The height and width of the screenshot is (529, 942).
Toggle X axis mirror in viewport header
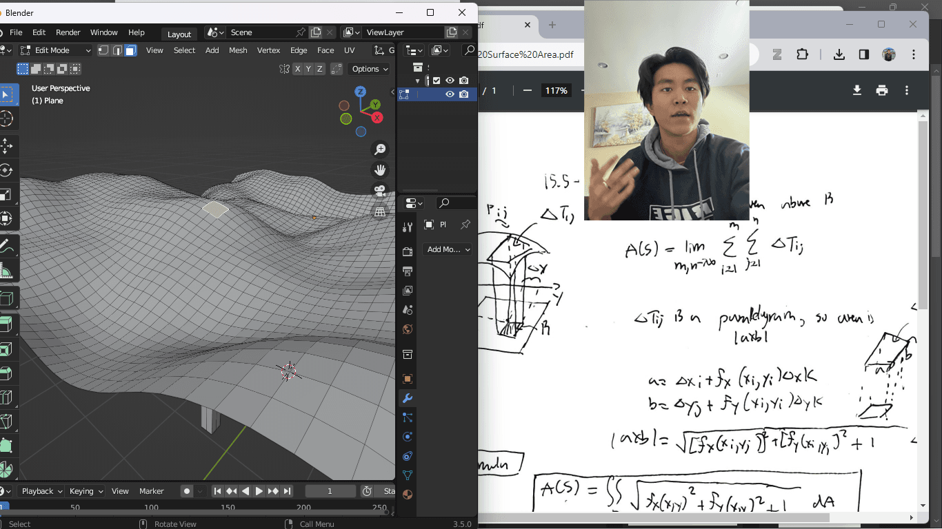[298, 69]
